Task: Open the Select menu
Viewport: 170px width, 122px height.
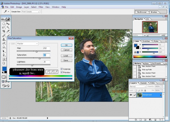Action: (34, 7)
